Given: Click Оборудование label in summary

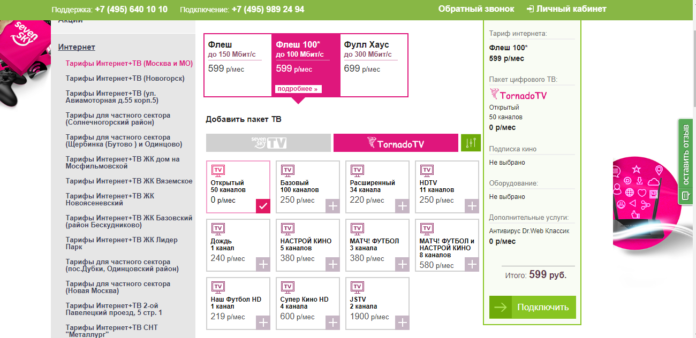Looking at the screenshot, I should (x=514, y=183).
